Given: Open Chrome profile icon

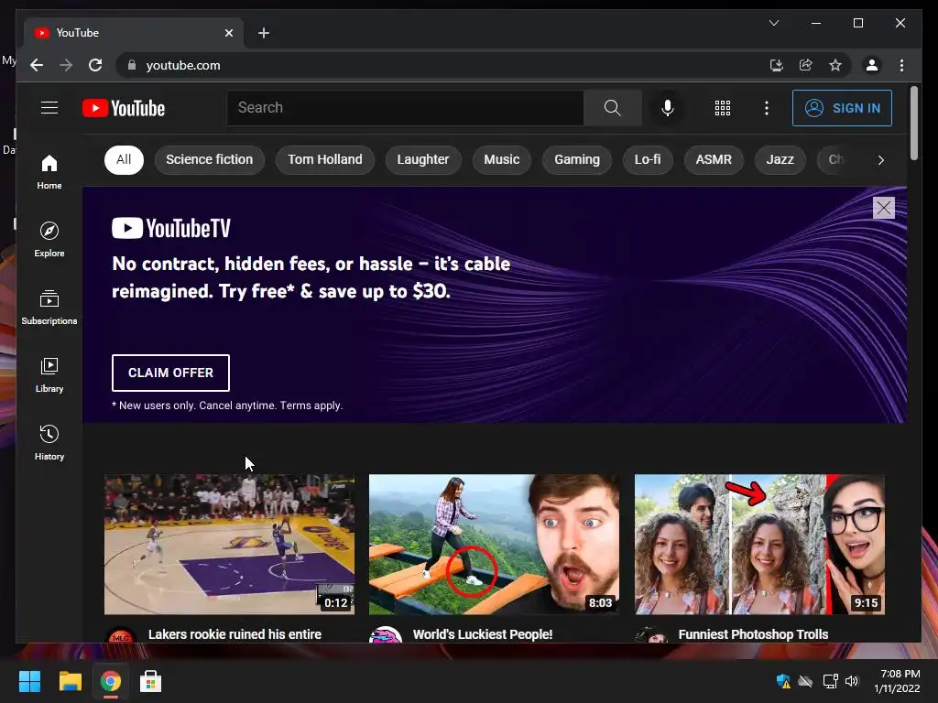Looking at the screenshot, I should coord(872,65).
